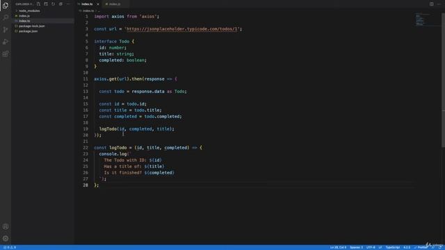Follow the jsonplaceholder.typicode.com URL link
This screenshot has height=250, width=445.
182,29
